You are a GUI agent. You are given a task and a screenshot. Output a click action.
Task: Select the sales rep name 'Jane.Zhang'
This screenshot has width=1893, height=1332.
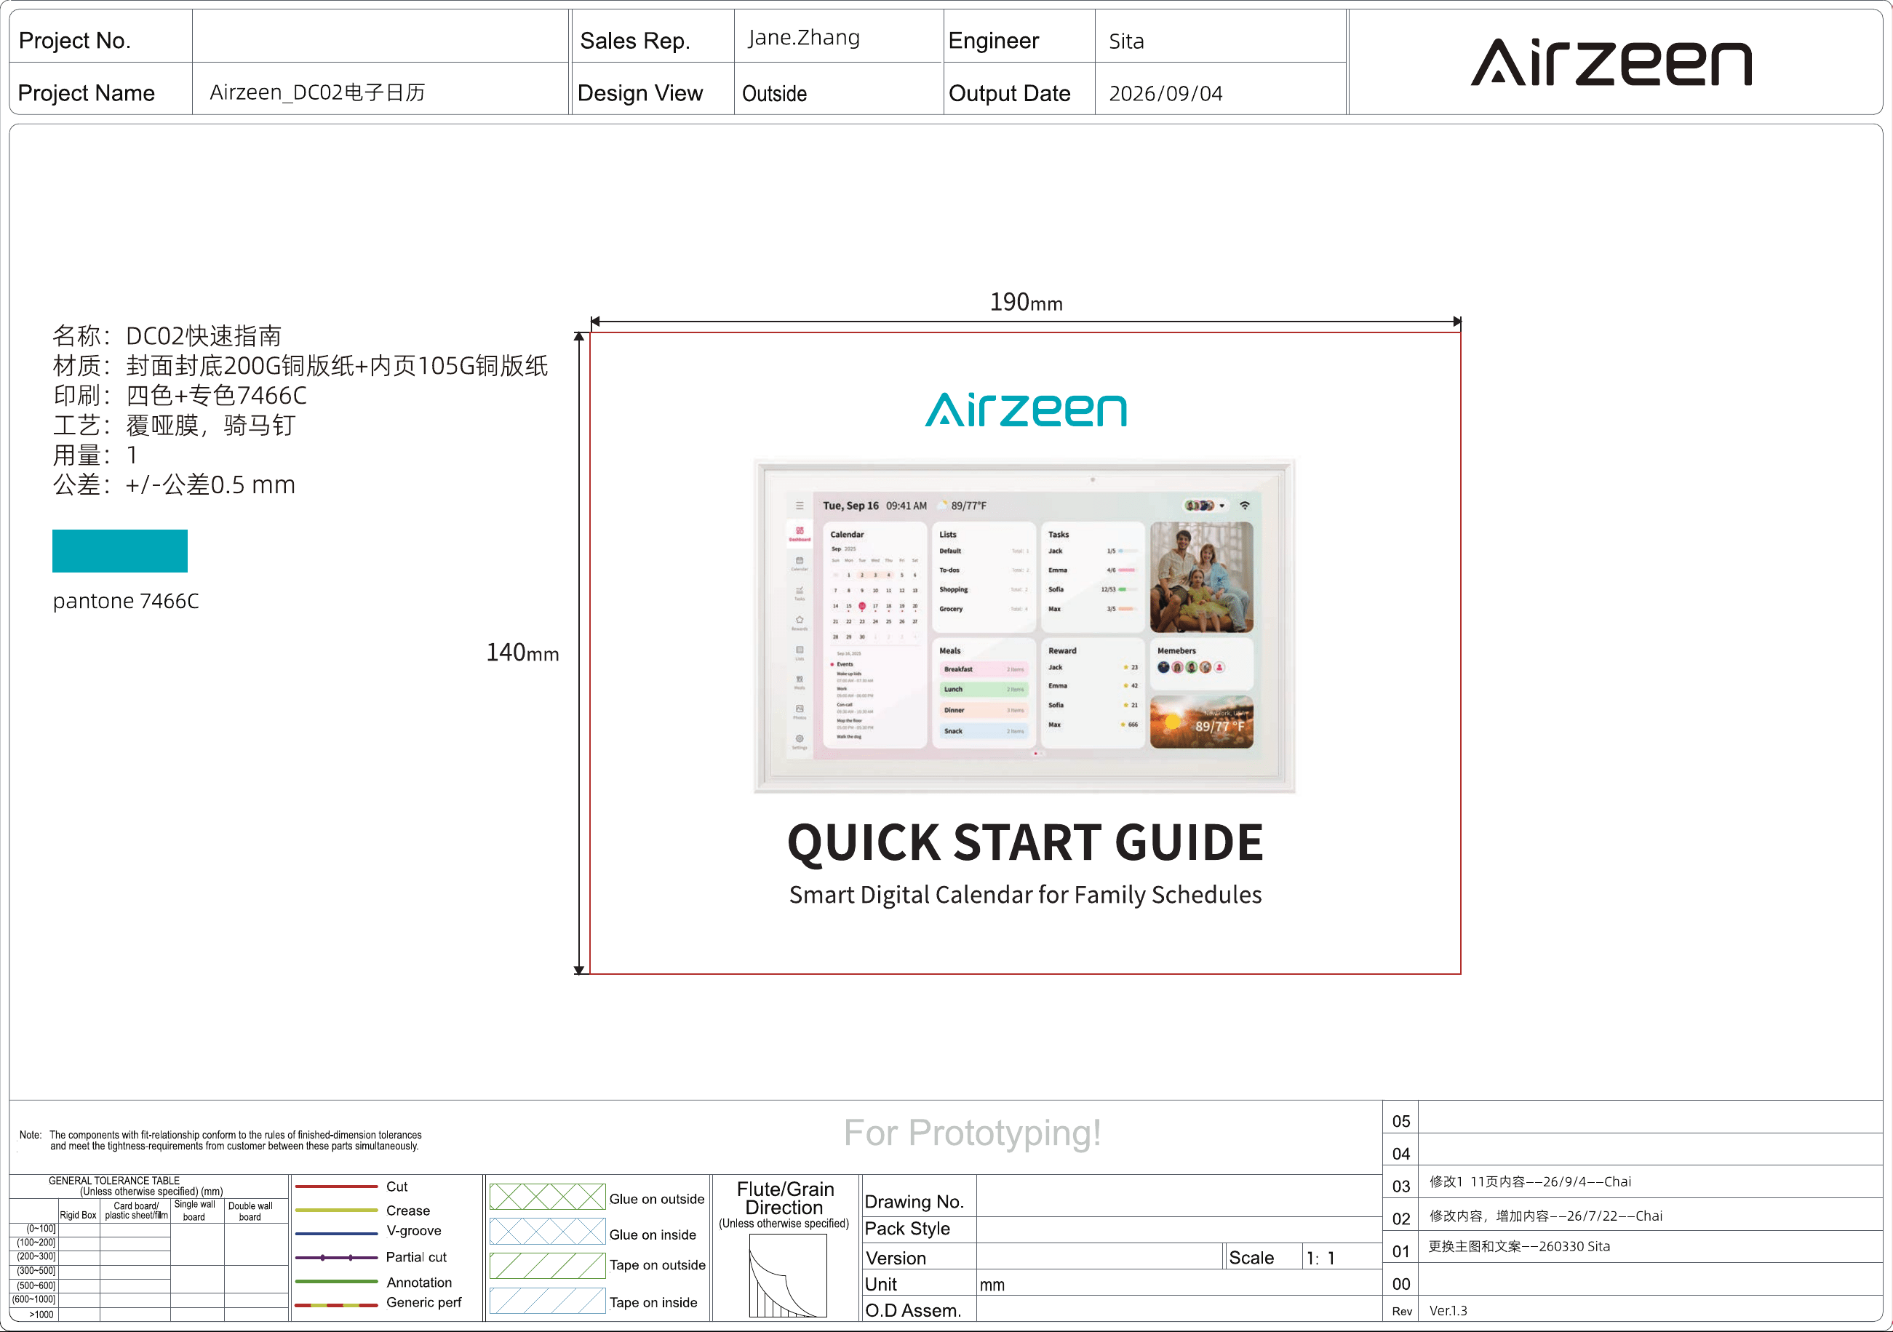point(804,38)
